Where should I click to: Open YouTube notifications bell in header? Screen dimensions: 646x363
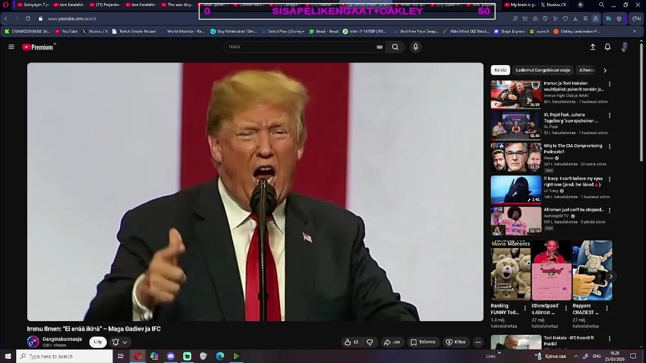(608, 47)
